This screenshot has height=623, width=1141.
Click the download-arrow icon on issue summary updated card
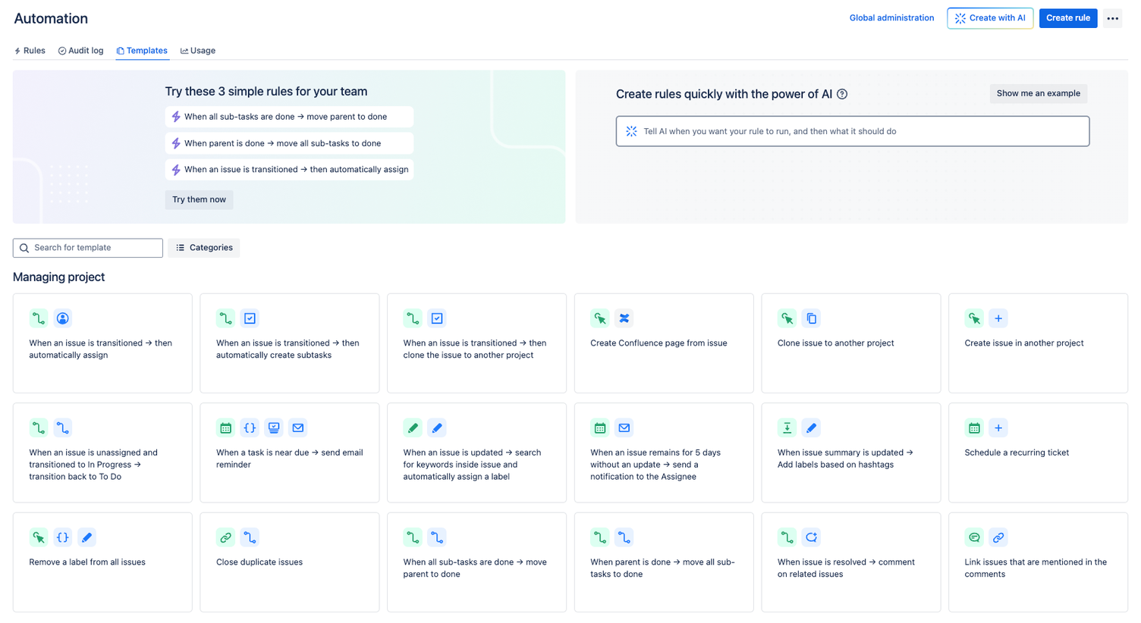pyautogui.click(x=787, y=427)
